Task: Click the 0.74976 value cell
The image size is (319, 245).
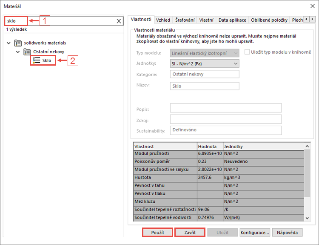Action: click(210, 217)
